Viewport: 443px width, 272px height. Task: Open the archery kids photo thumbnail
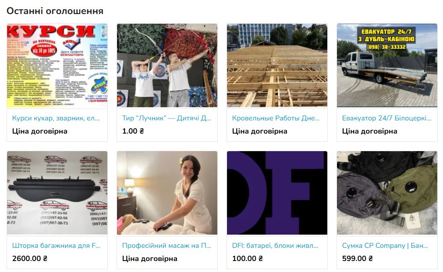pyautogui.click(x=167, y=65)
